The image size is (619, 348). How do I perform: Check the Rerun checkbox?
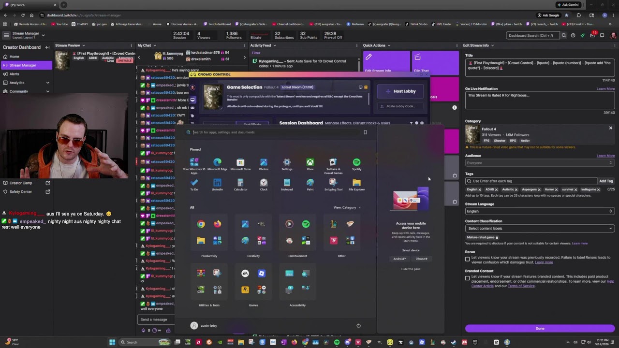point(468,259)
